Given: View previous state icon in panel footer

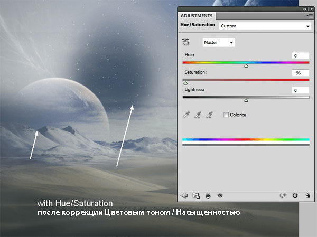Looking at the screenshot, I should (x=283, y=196).
